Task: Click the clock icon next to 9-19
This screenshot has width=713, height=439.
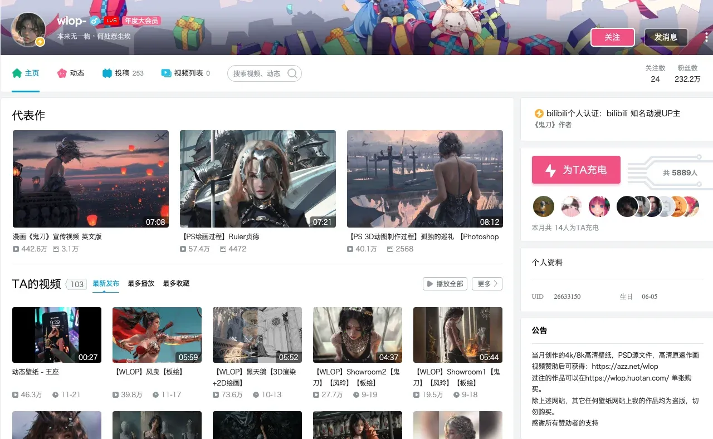Action: click(x=356, y=395)
